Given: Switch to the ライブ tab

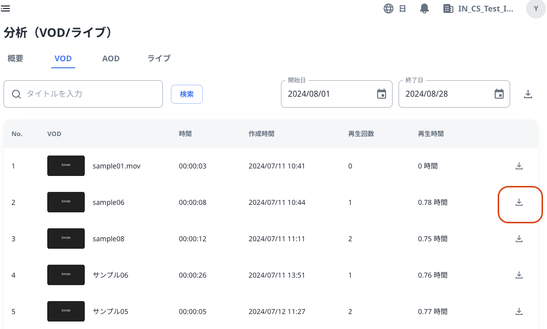Looking at the screenshot, I should point(158,58).
